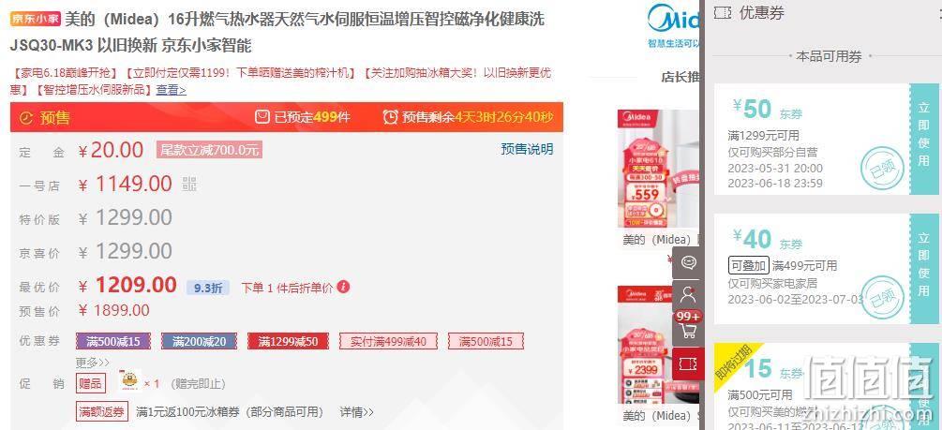Select the 实付满499减40 coupon tag
The height and width of the screenshot is (430, 942).
(x=388, y=342)
